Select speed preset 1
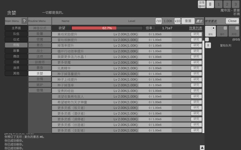This screenshot has width=241, height=150. click(x=218, y=4)
